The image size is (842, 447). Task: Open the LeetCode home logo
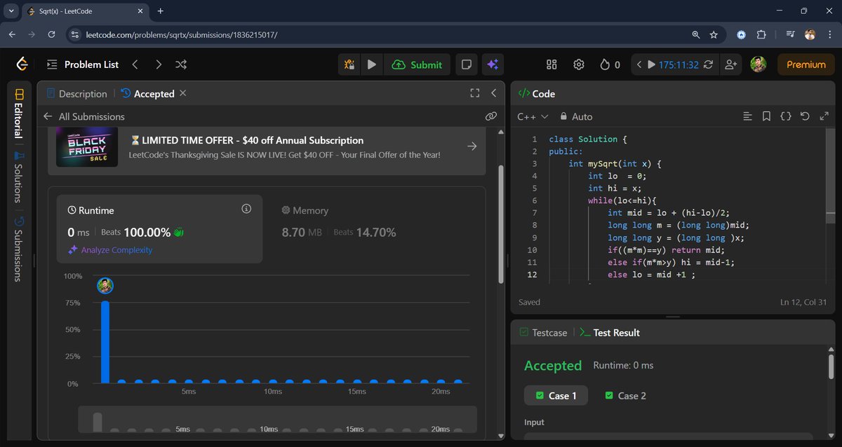click(x=22, y=64)
